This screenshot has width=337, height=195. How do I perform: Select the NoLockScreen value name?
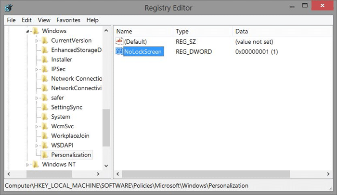click(x=143, y=51)
